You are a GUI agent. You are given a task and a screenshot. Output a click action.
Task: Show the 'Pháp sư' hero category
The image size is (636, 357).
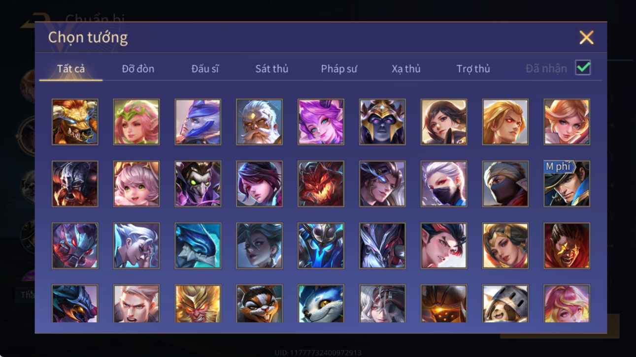(x=339, y=69)
